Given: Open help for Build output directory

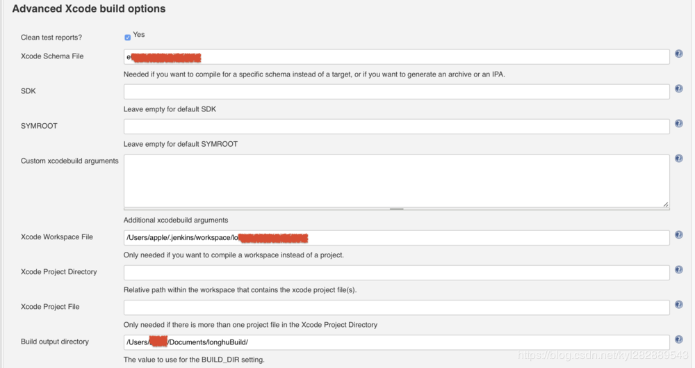Looking at the screenshot, I should [678, 339].
